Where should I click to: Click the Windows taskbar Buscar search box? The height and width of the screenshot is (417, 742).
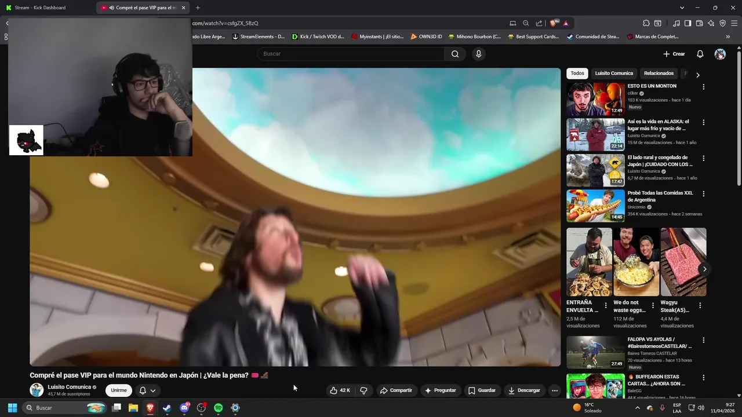(65, 408)
